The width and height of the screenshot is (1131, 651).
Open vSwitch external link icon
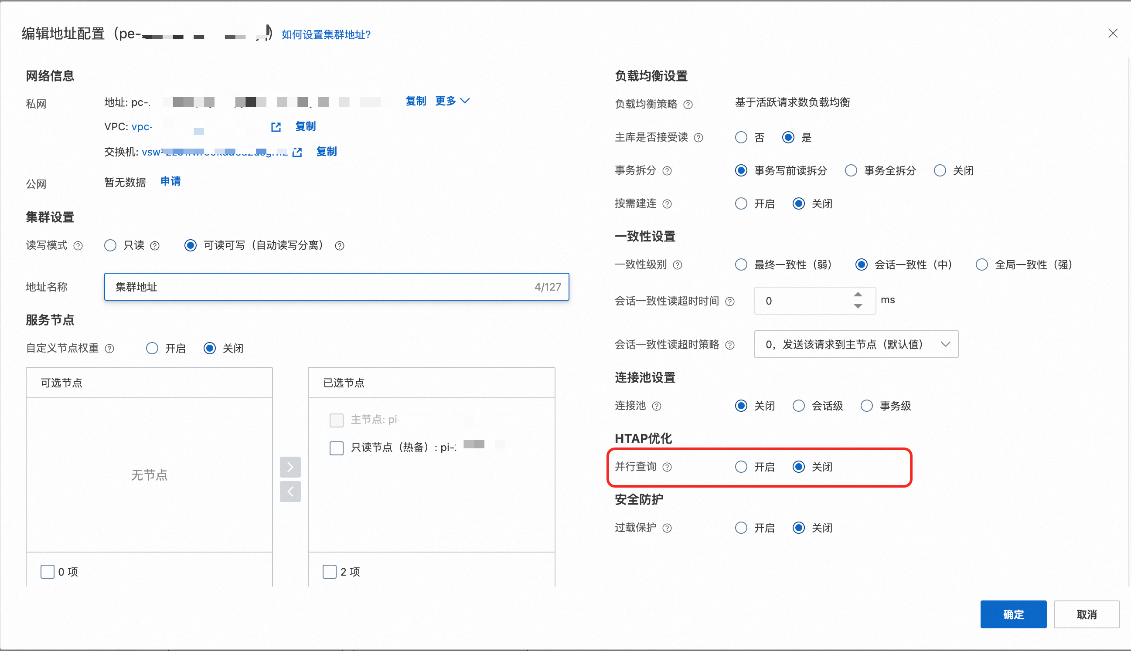point(297,153)
